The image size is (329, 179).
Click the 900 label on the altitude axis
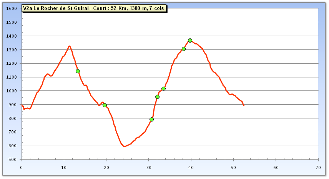(13, 105)
